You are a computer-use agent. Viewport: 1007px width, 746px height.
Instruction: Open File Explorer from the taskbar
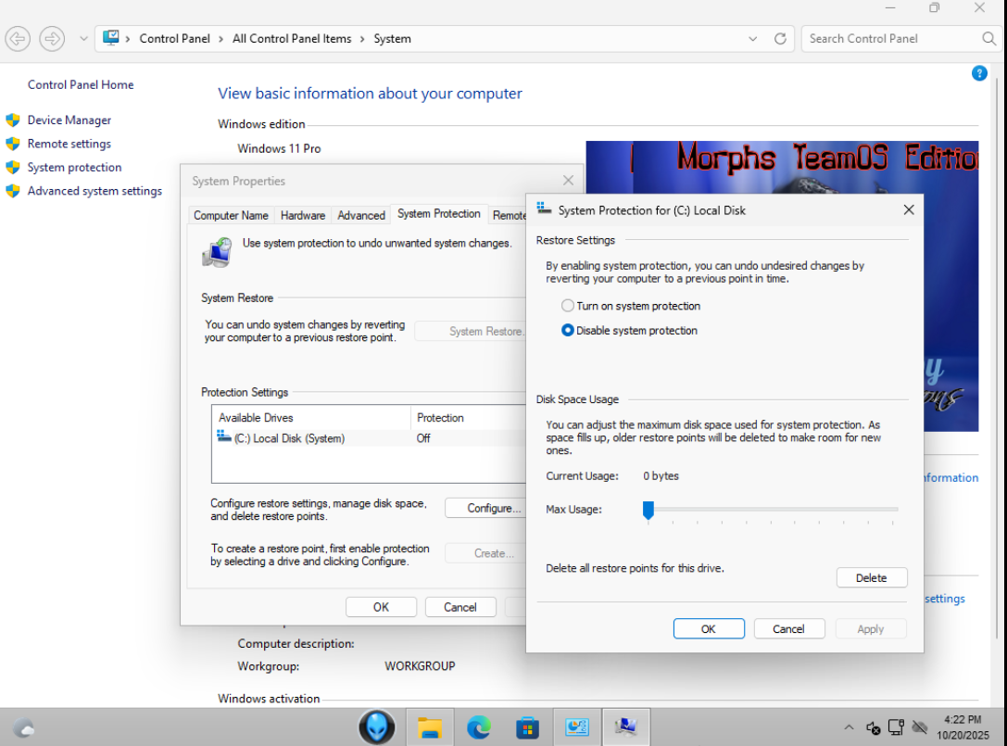coord(430,727)
